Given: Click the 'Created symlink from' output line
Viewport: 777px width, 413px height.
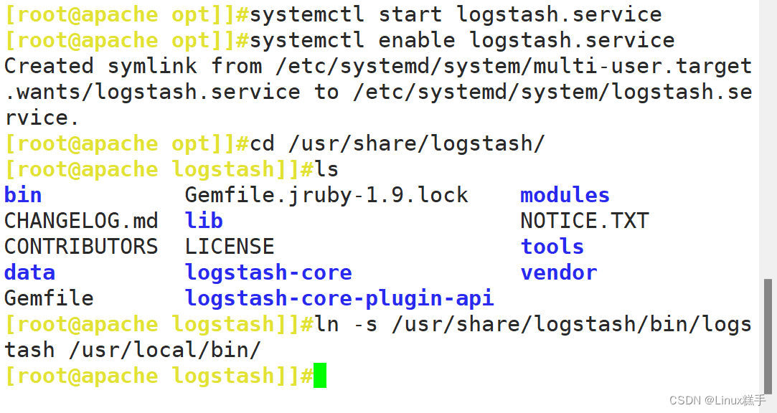Looking at the screenshot, I should (378, 66).
